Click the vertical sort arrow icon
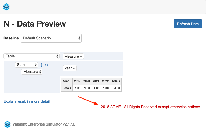 [41, 65]
